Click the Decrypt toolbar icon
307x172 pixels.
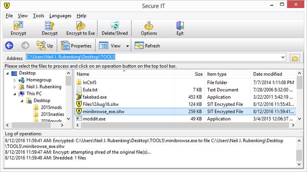(x=49, y=25)
